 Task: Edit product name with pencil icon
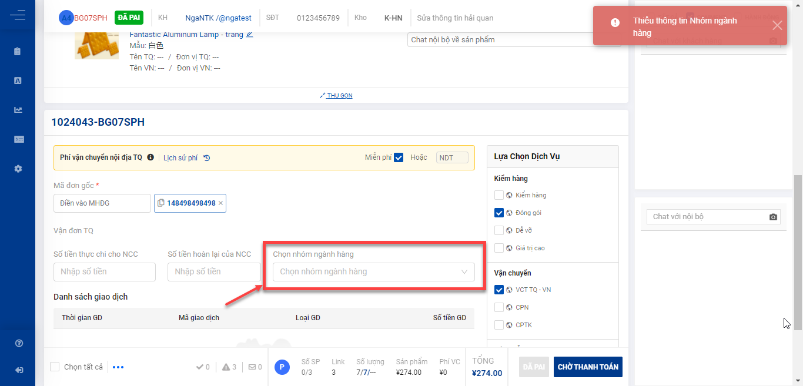(x=249, y=35)
